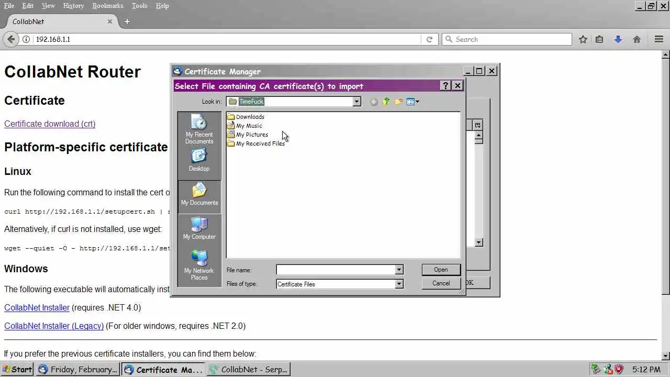670x377 pixels.
Task: Open My Network Places in sidebar
Action: click(x=199, y=265)
